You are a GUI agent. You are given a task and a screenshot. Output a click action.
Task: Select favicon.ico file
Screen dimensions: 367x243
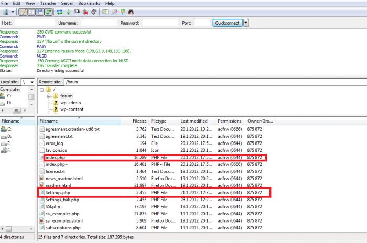click(56, 150)
